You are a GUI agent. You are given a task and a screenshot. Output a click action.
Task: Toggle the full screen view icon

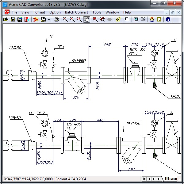[136, 19]
